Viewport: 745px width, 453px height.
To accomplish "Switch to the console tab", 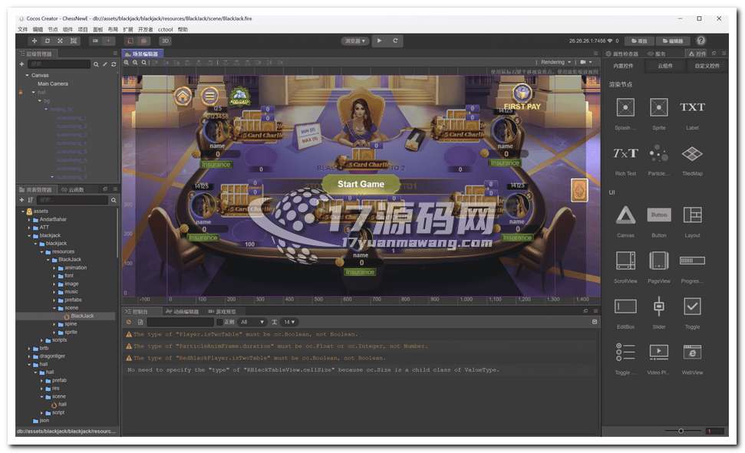I will pos(137,311).
